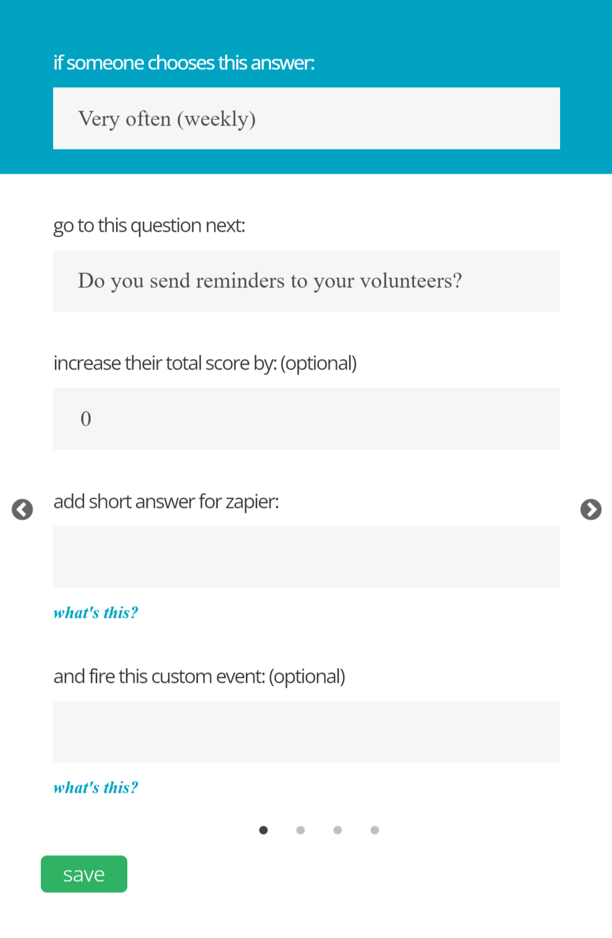The image size is (612, 938).
Task: Select the second carousel dot
Action: click(300, 830)
